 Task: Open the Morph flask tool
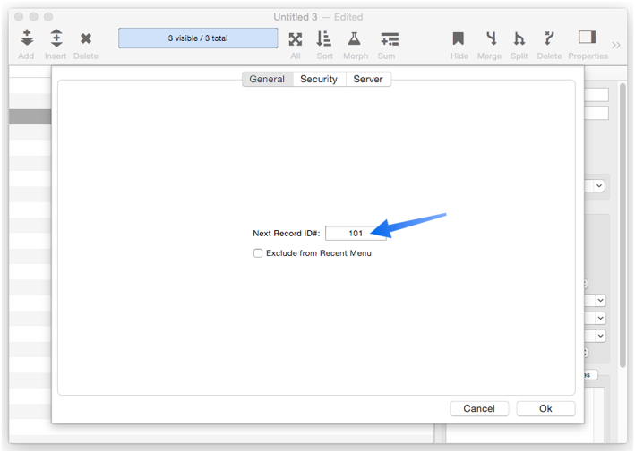point(355,38)
